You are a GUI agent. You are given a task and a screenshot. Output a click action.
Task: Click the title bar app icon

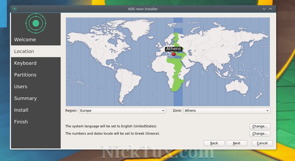point(15,9)
